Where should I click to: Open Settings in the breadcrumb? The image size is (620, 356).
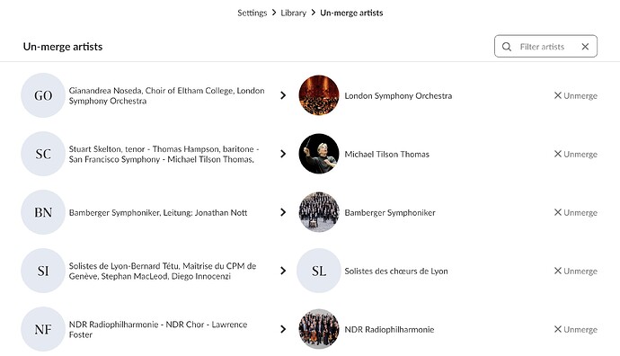point(252,13)
